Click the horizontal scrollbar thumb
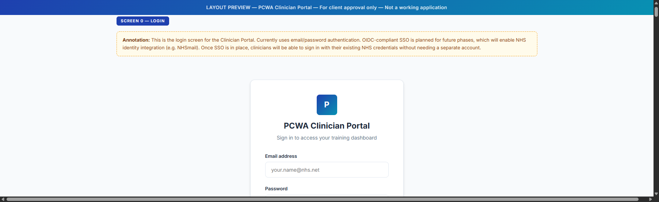This screenshot has width=659, height=202. (321, 199)
